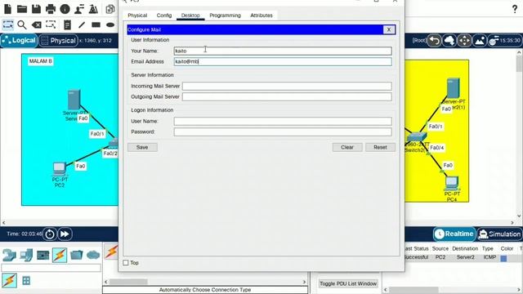Select the Draw Ellipse tool
This screenshot has height=294, width=523.
pos(110,24)
